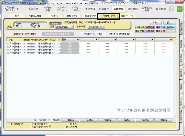Select the 療養管理 service type tag

click(160, 31)
